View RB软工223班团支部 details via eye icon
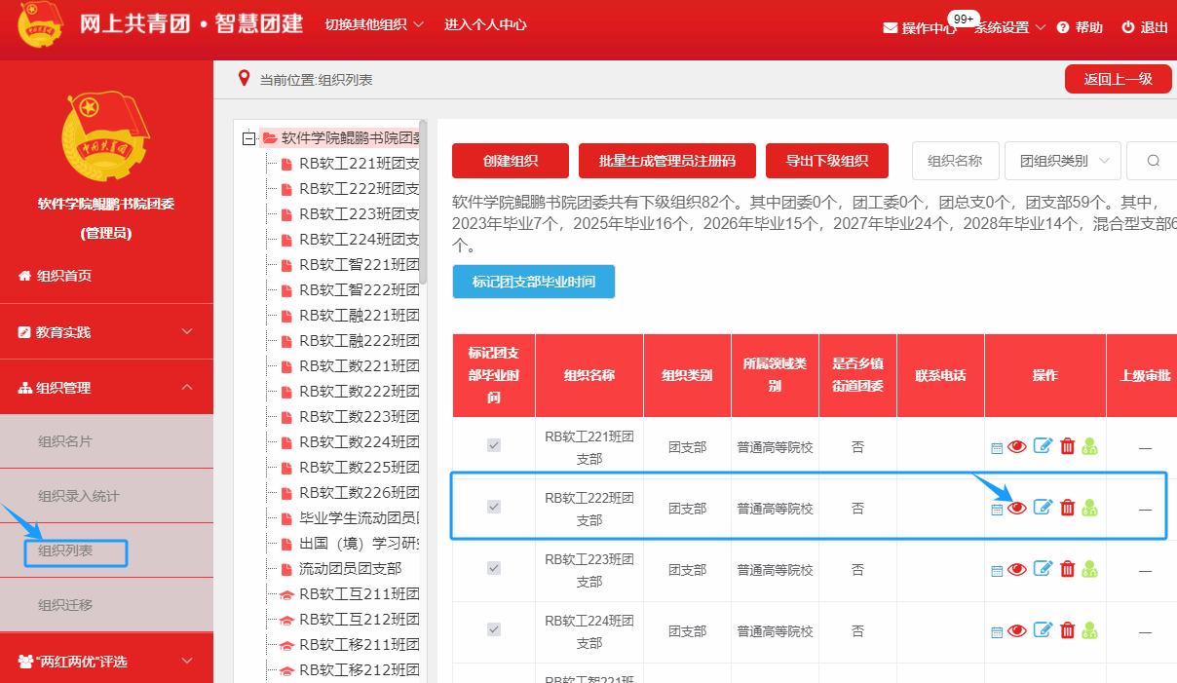Image resolution: width=1177 pixels, height=683 pixels. point(1017,569)
